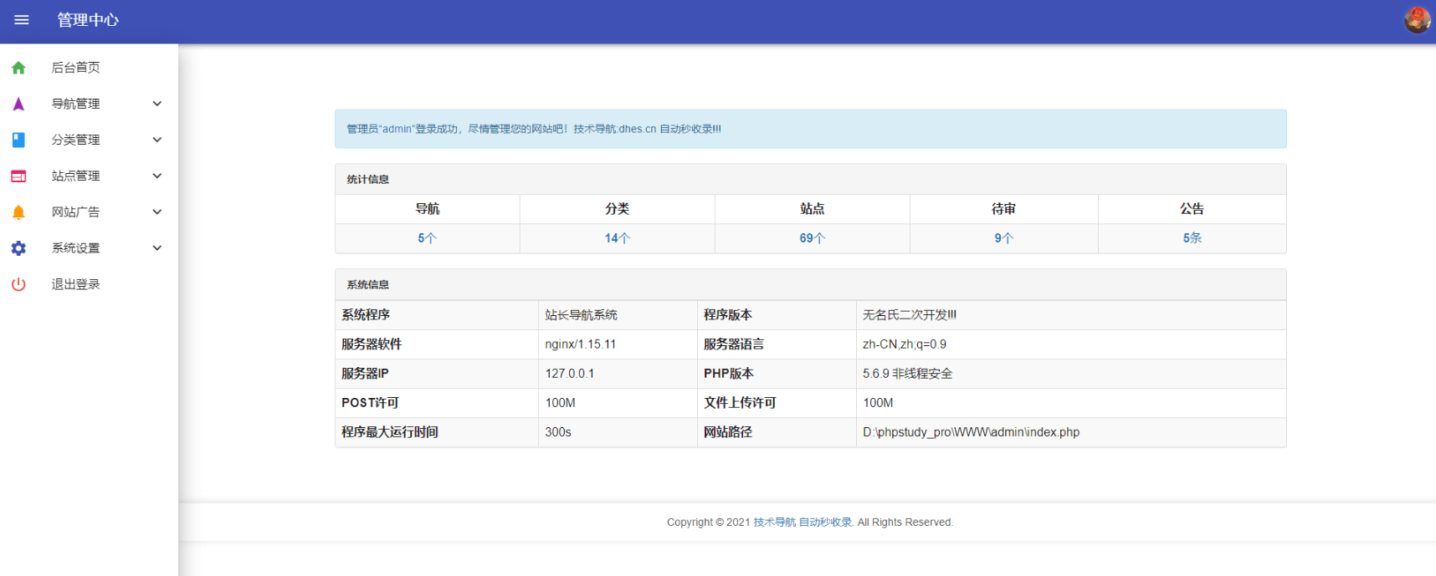The width and height of the screenshot is (1436, 576).
Task: Click the red power logout icon
Action: pos(18,284)
